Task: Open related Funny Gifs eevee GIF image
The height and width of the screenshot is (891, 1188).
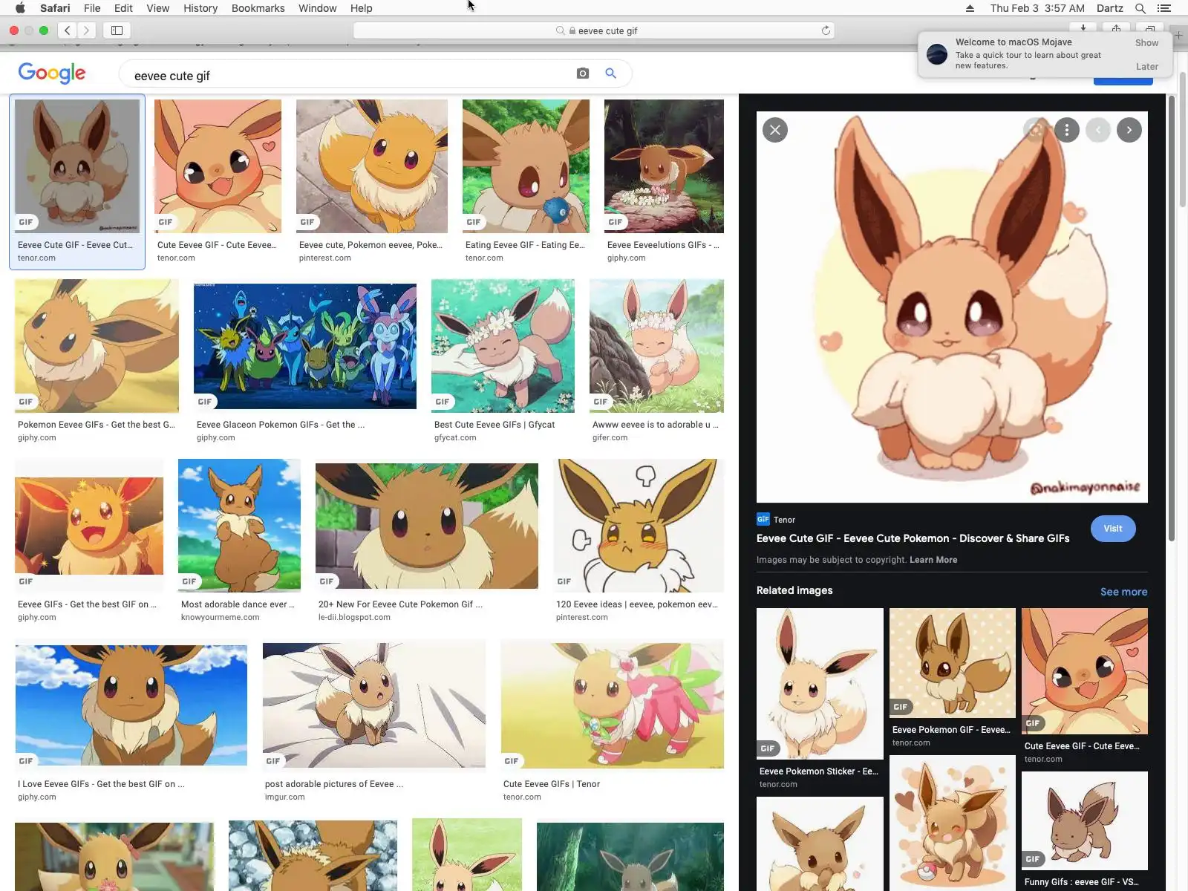Action: point(1085,821)
